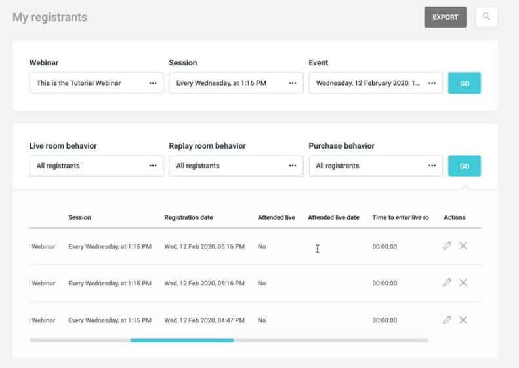
Task: Click the search magnifier icon
Action: (x=486, y=17)
